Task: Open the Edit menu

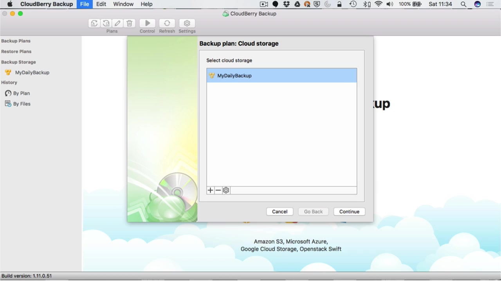Action: [x=101, y=4]
